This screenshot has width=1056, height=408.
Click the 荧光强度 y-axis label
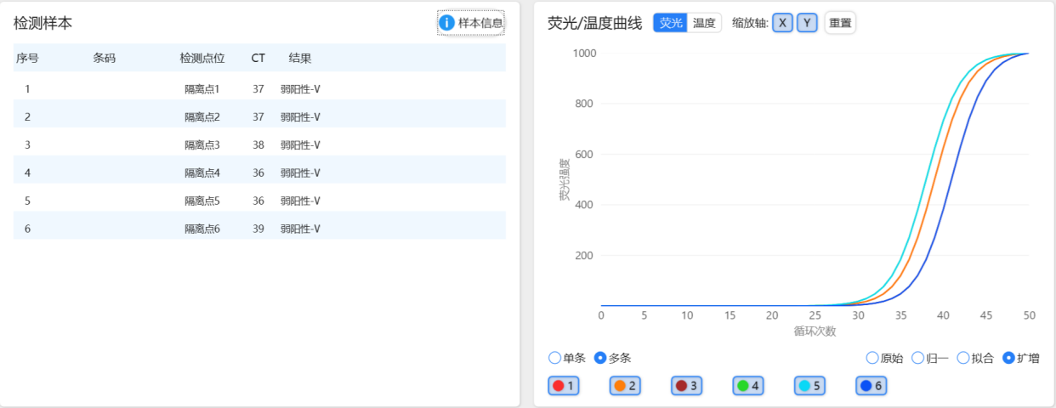565,180
